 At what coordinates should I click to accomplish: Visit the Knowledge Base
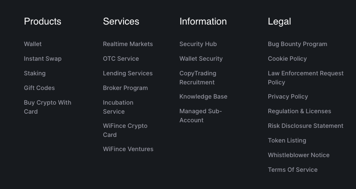pyautogui.click(x=203, y=96)
